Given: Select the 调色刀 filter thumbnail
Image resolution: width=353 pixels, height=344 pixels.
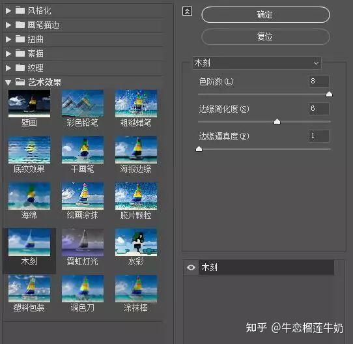Looking at the screenshot, I should tap(83, 289).
